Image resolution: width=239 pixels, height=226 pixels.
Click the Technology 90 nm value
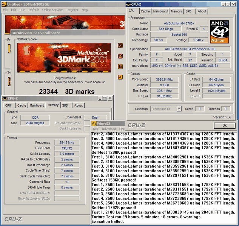tap(158, 40)
